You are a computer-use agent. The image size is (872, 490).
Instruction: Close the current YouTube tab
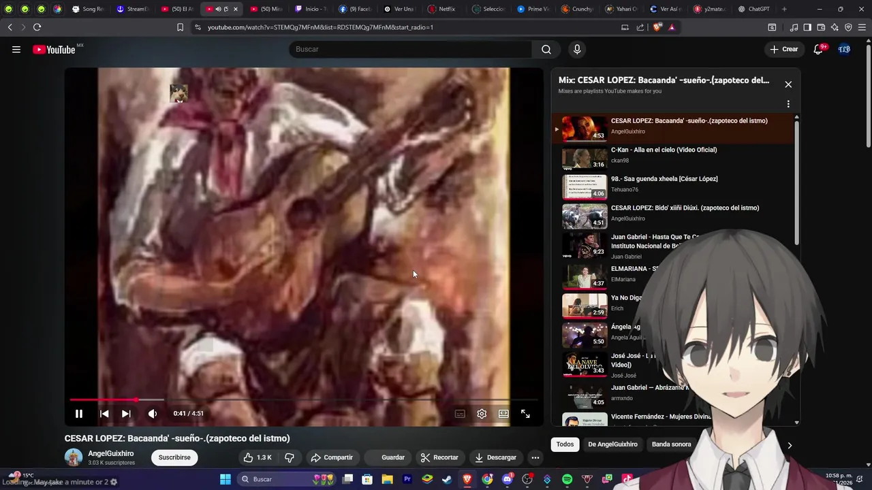236,9
